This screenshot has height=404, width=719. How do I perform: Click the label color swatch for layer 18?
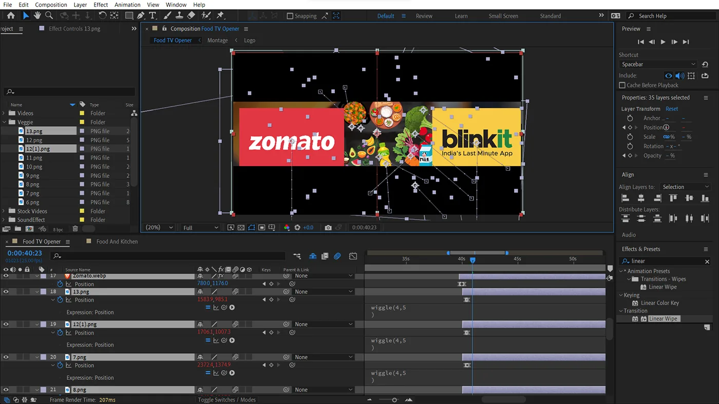(x=44, y=292)
